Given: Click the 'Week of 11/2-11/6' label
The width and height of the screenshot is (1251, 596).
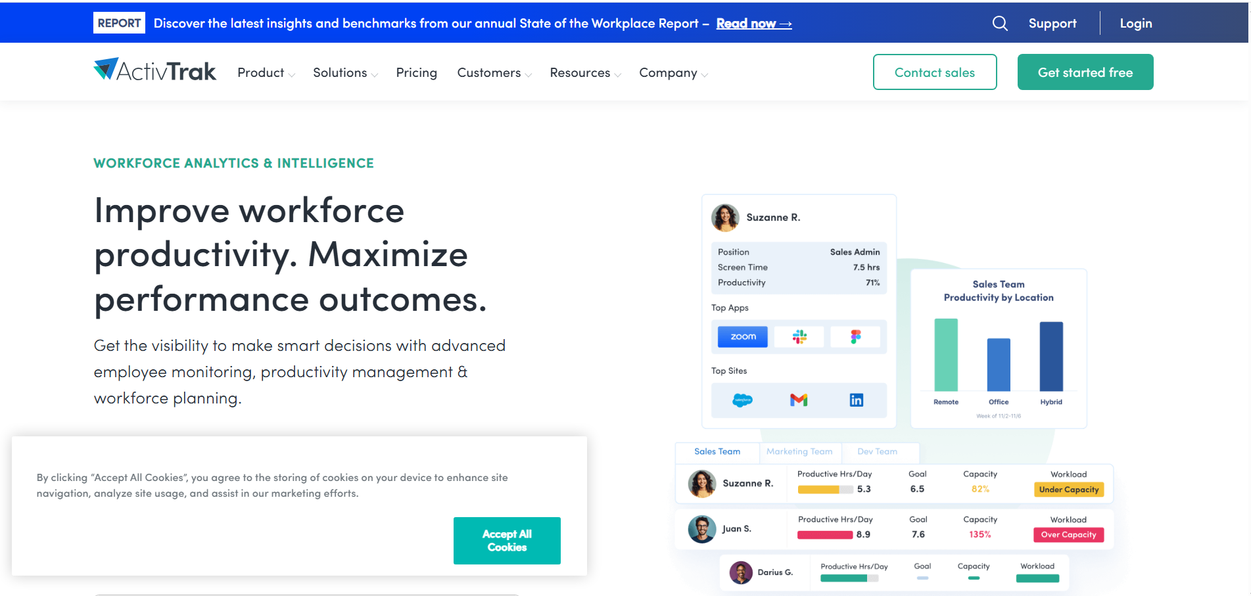Looking at the screenshot, I should 998,416.
